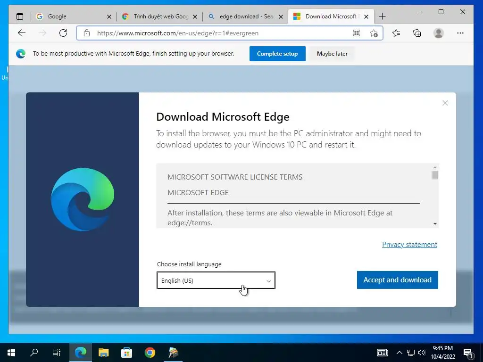This screenshot has height=362, width=483.
Task: View site information lock icon
Action: [x=87, y=33]
